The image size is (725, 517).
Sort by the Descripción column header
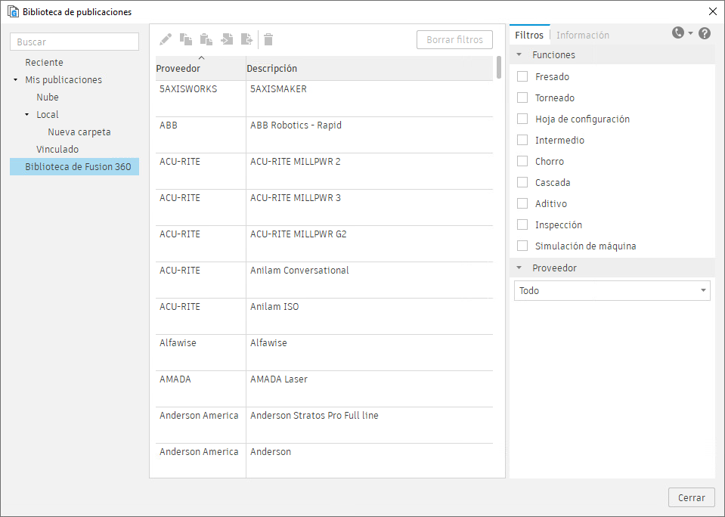(x=370, y=69)
